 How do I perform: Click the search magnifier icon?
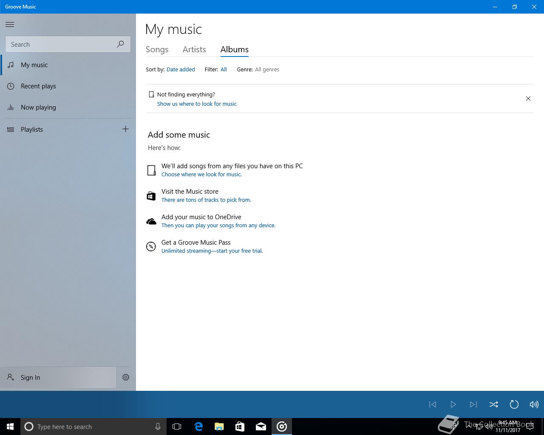121,44
